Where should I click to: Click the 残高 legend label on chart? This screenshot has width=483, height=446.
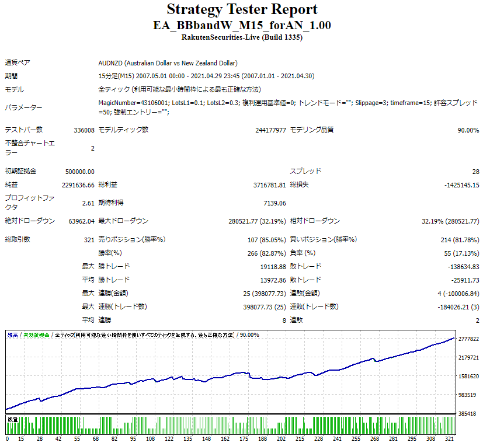pyautogui.click(x=13, y=335)
